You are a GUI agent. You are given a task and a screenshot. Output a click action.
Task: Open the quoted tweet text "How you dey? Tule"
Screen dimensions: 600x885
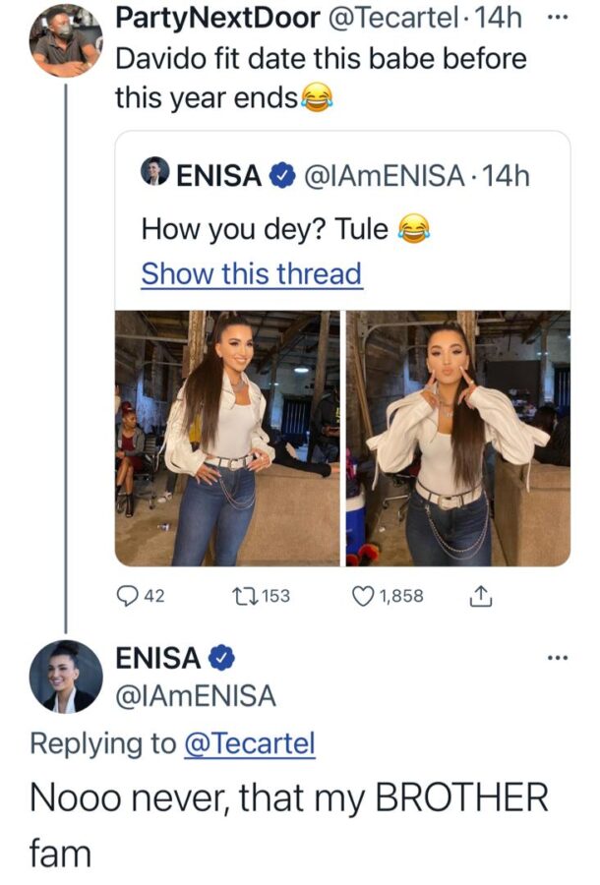tap(266, 229)
